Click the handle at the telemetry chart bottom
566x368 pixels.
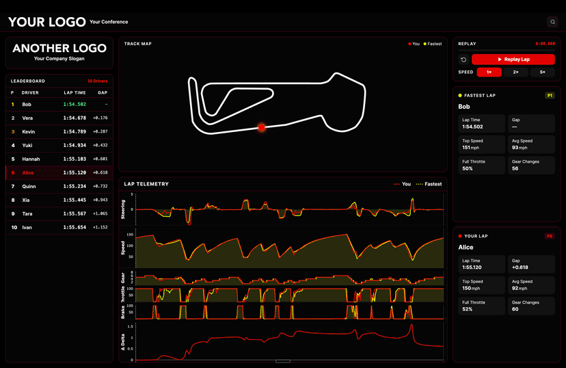(283, 361)
